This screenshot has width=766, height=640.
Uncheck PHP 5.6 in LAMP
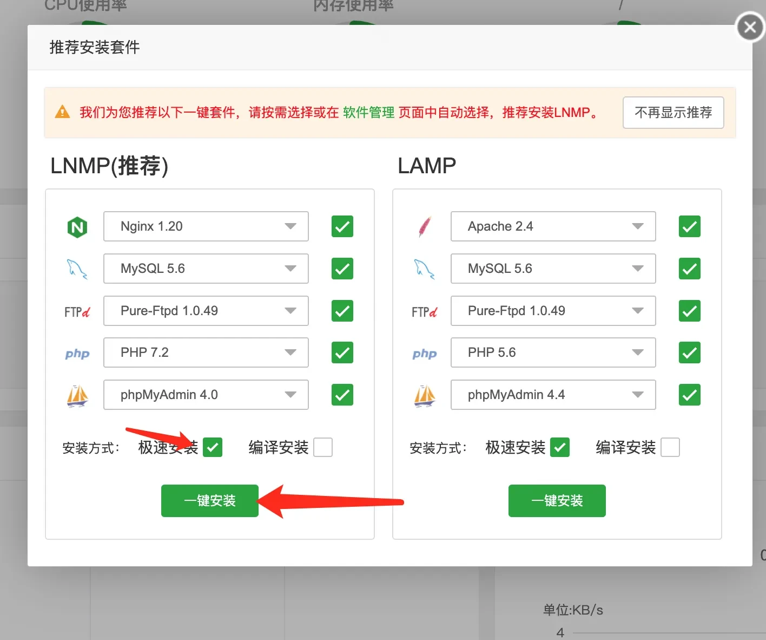tap(690, 352)
